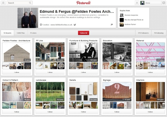Click the plus add pin icon
167x117 pixels.
click(137, 3)
